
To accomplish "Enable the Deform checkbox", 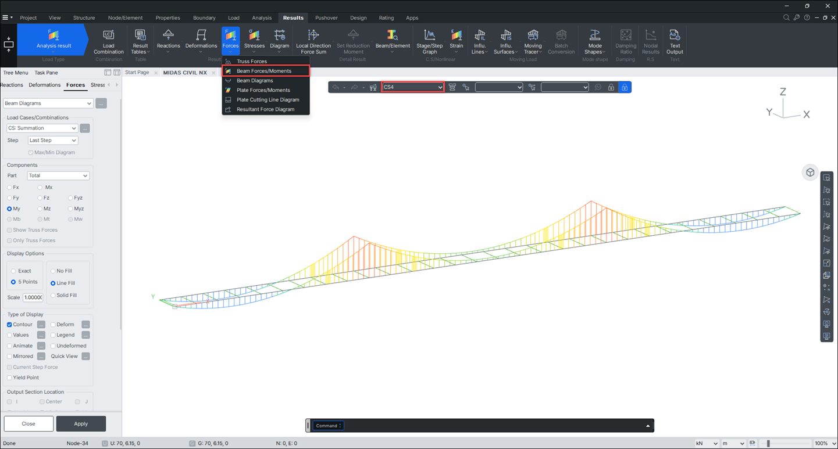I will pos(53,325).
